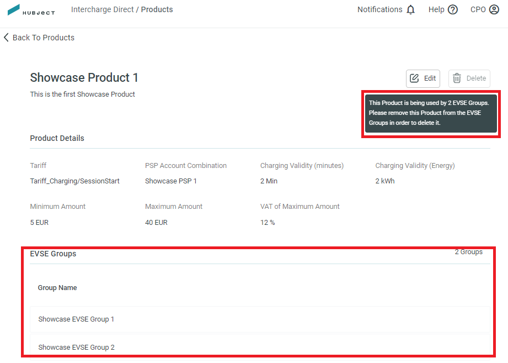Open the Notifications bell icon

410,10
